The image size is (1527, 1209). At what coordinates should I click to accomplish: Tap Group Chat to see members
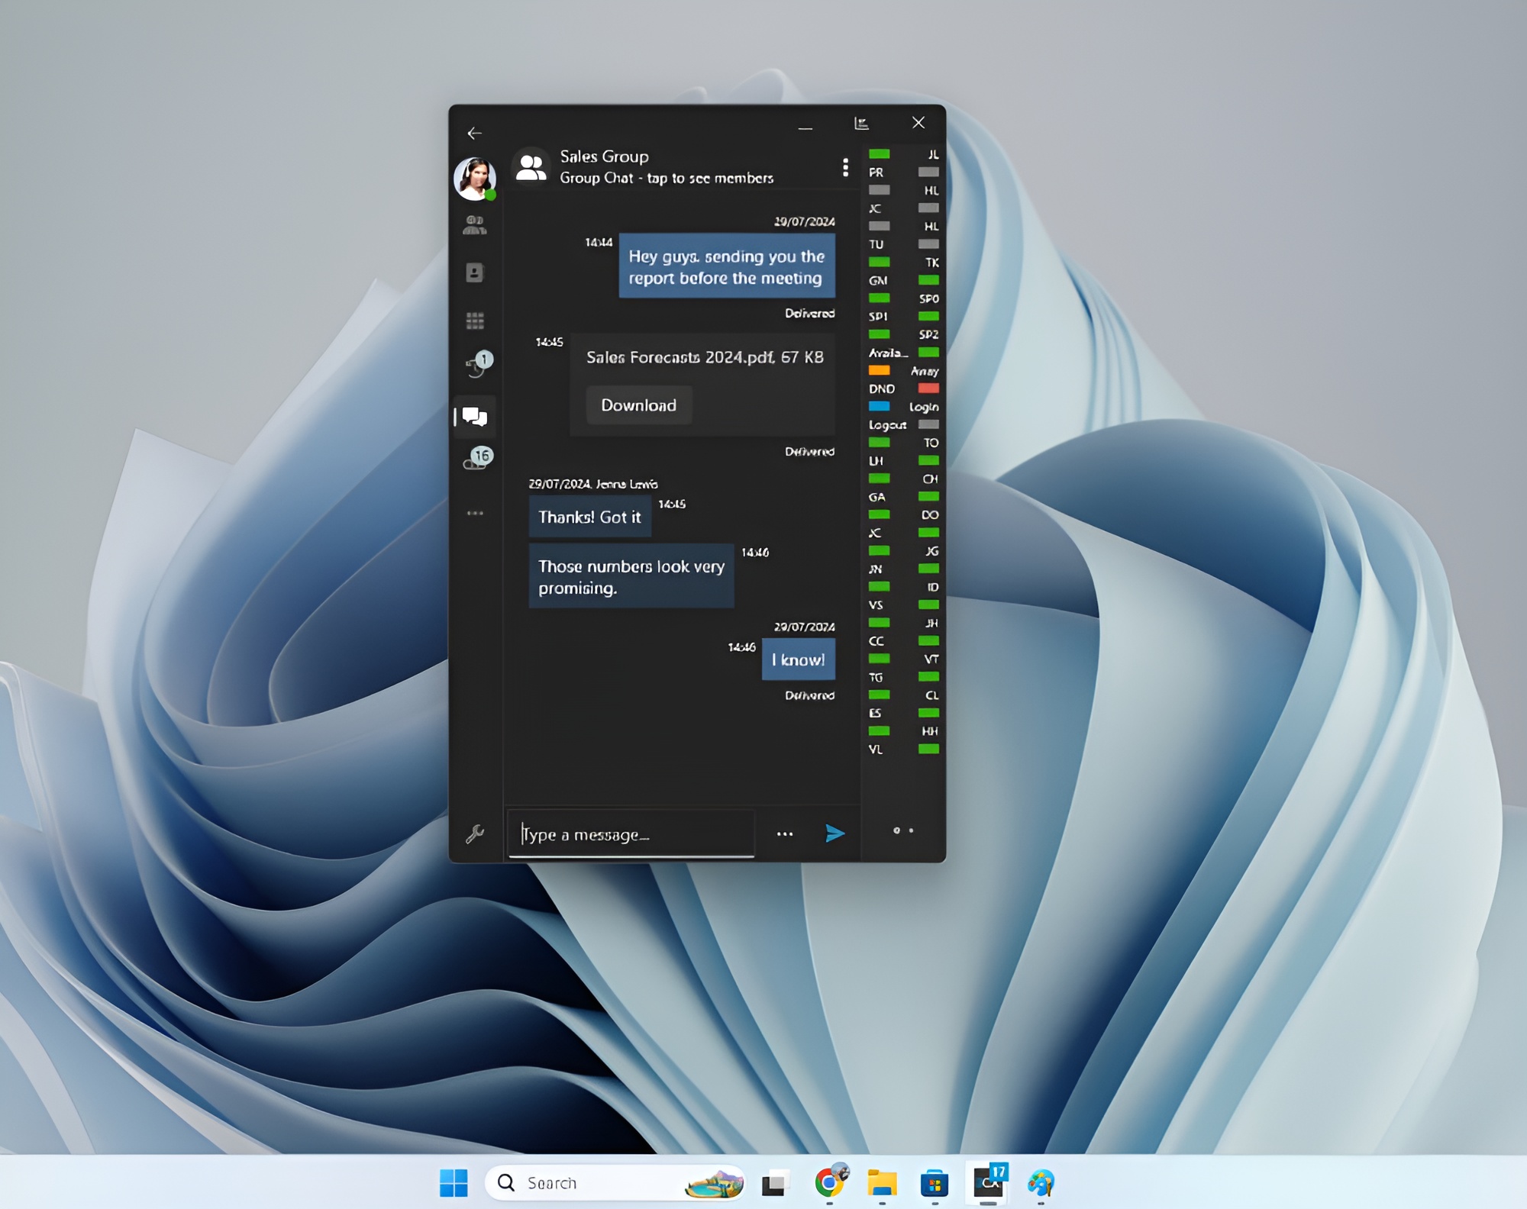pos(666,178)
